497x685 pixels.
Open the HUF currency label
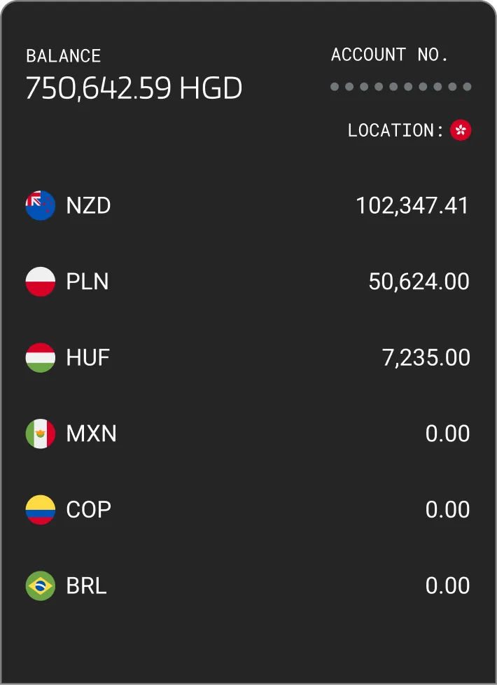pos(87,357)
